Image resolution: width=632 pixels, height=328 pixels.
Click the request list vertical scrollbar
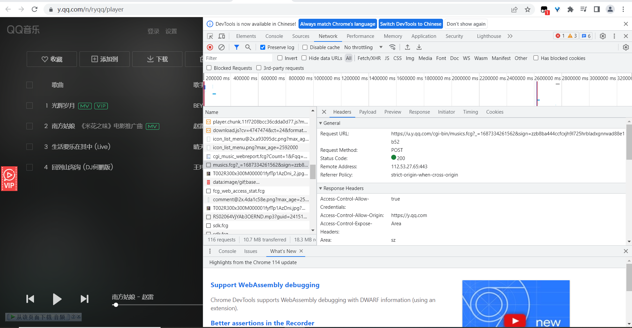pos(313,172)
